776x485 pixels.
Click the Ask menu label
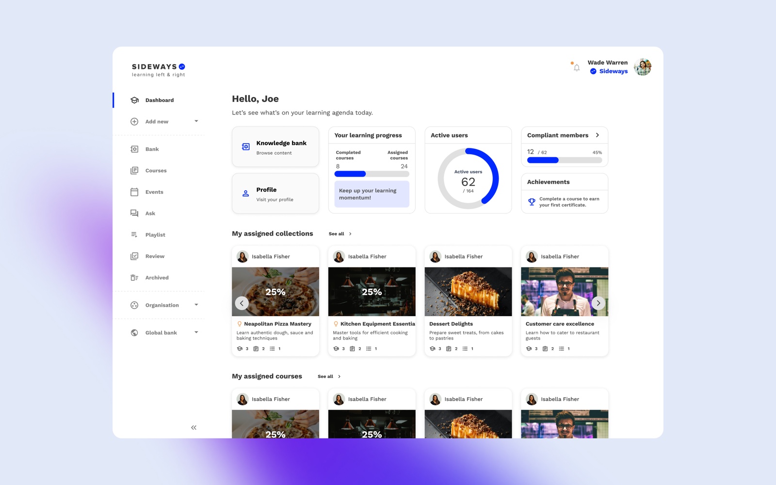pyautogui.click(x=150, y=213)
